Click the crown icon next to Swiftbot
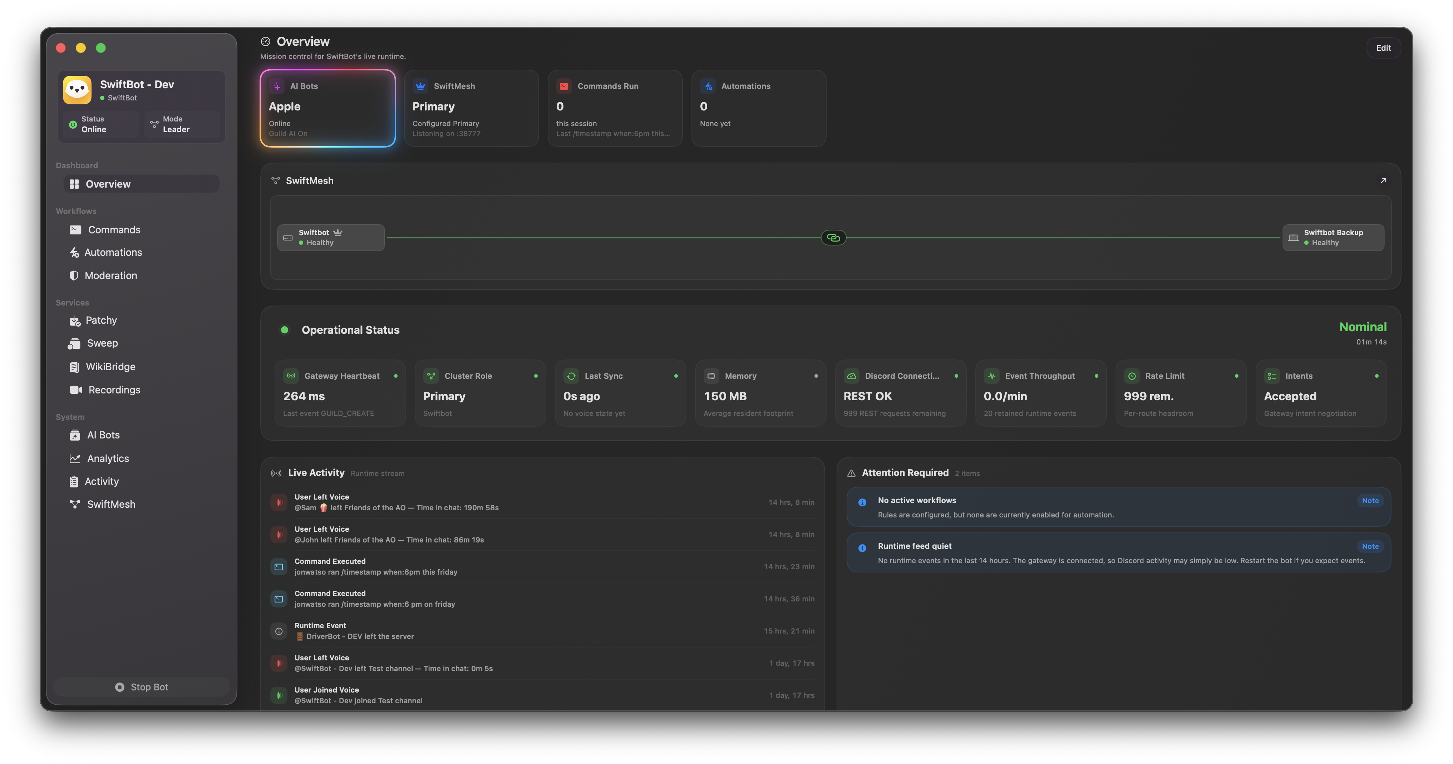 click(x=337, y=232)
